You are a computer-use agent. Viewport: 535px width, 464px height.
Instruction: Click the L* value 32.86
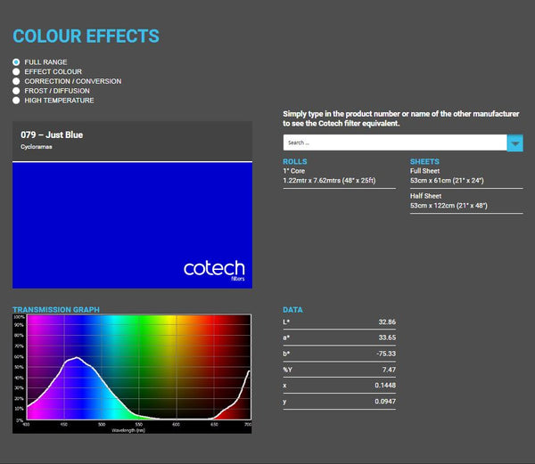[x=387, y=322]
